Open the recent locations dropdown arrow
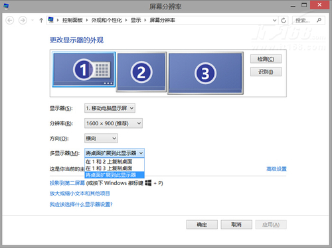 (x=33, y=21)
